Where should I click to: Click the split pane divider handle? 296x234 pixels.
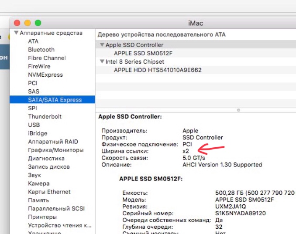[x=238, y=110]
